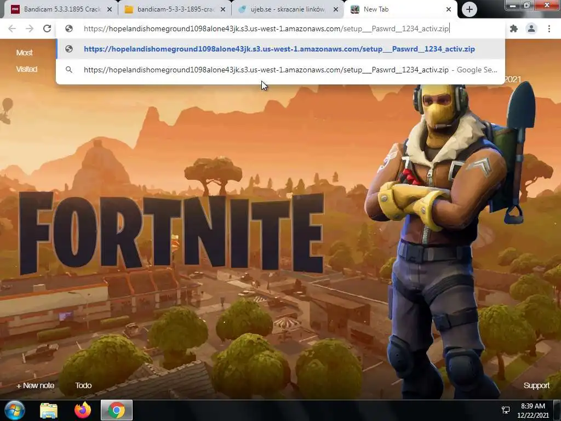
Task: Reload the page with refresh icon
Action: tap(47, 29)
